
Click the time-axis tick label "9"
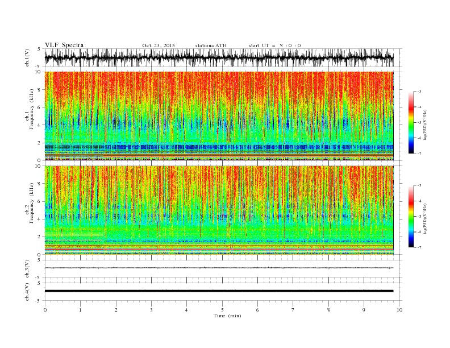click(x=364, y=310)
